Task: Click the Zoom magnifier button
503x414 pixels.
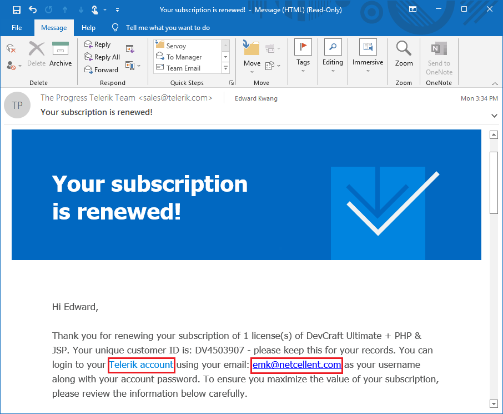Action: point(404,54)
